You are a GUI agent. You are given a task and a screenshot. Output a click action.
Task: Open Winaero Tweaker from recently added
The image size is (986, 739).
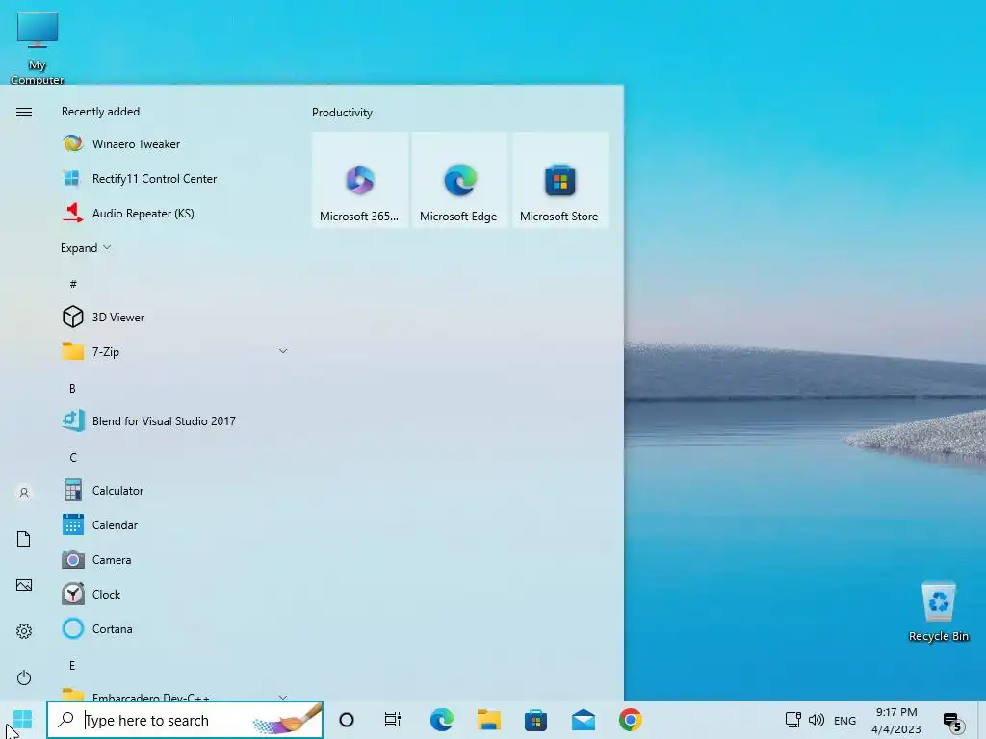point(175,144)
